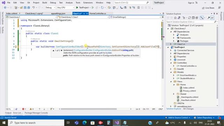Open the ClassLibrary1 project navigation dropdown
The width and height of the screenshot is (224, 126).
[x=31, y=17]
